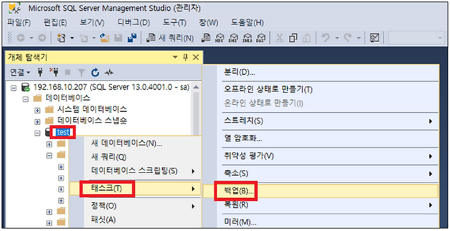Open the 개체 탐색기 panel options dropdown arrow
The width and height of the screenshot is (450, 231).
(175, 57)
